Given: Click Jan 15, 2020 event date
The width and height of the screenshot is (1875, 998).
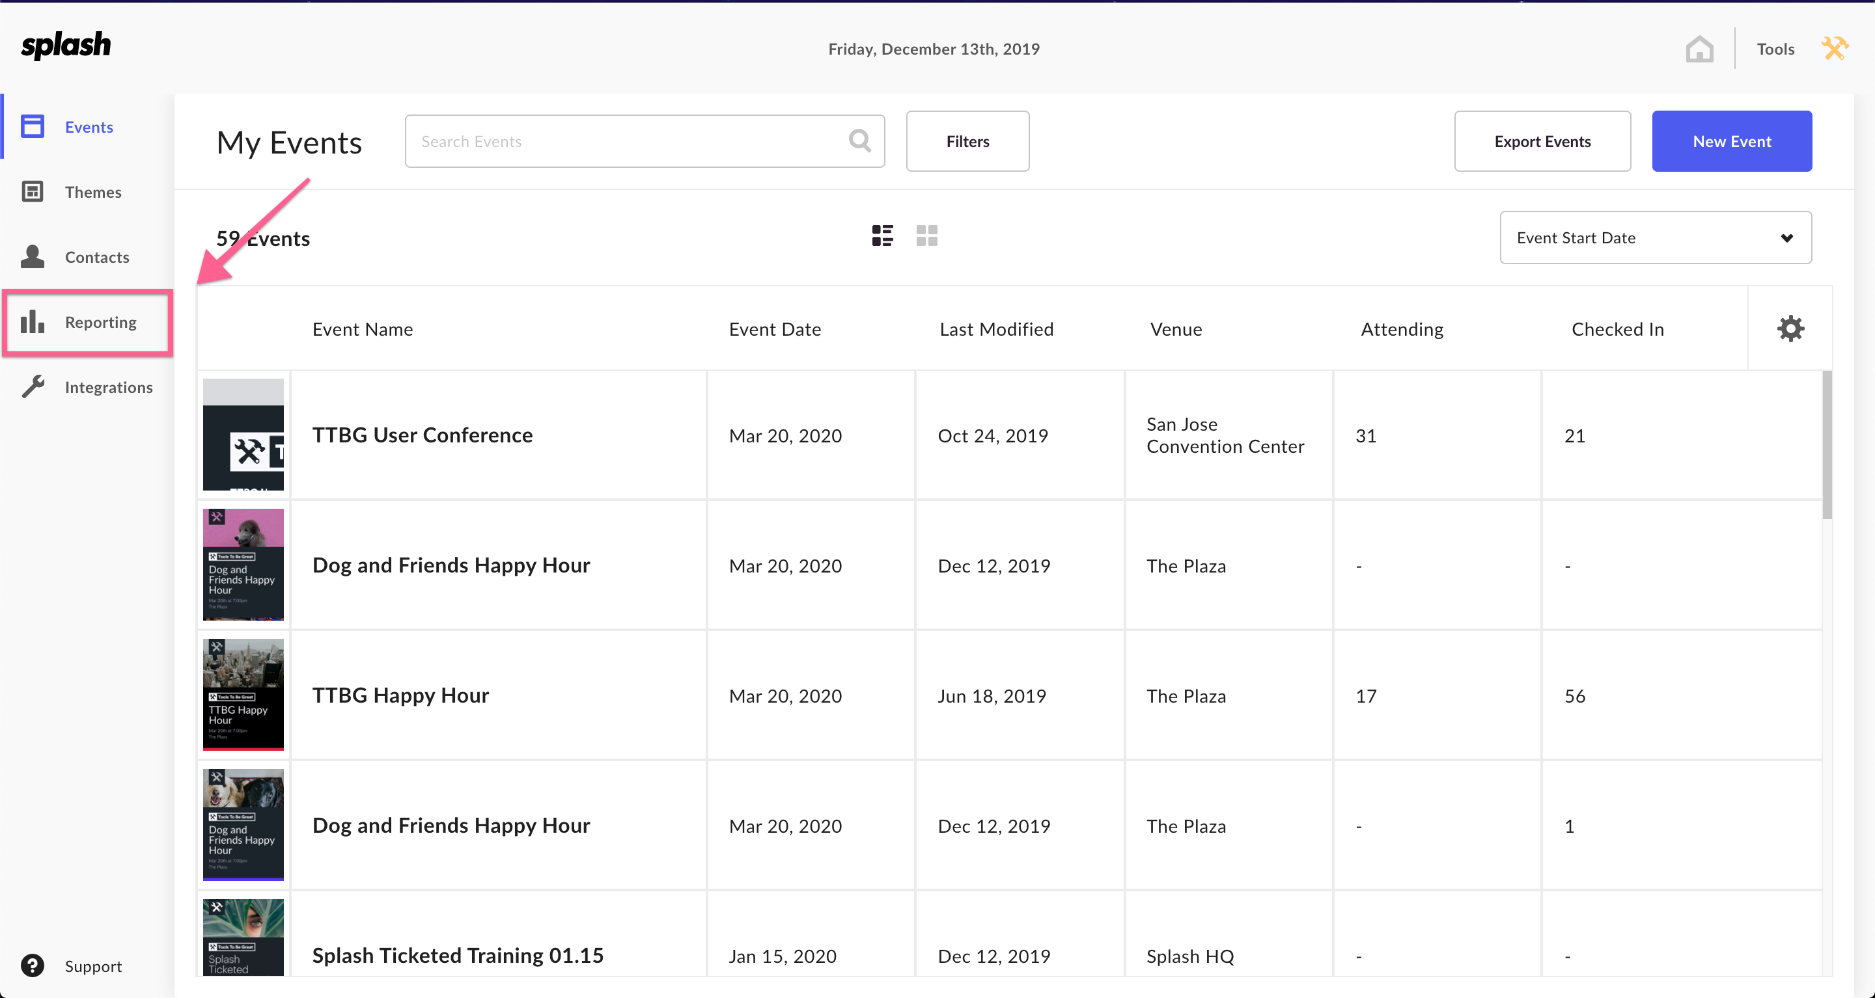Looking at the screenshot, I should point(783,956).
